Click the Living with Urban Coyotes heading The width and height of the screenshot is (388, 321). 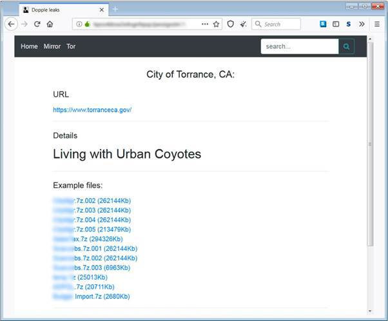[127, 154]
